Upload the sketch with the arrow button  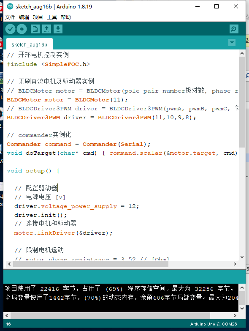[22, 29]
